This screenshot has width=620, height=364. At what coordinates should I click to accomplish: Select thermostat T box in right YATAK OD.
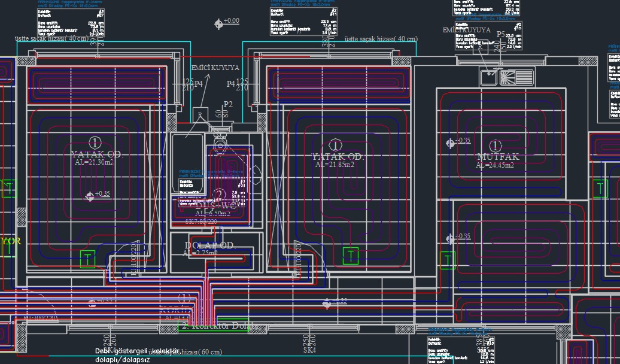click(x=350, y=256)
